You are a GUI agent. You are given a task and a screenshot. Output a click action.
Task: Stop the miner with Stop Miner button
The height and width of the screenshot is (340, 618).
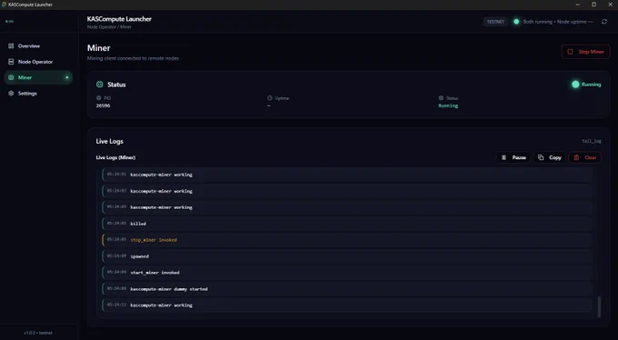pyautogui.click(x=585, y=52)
